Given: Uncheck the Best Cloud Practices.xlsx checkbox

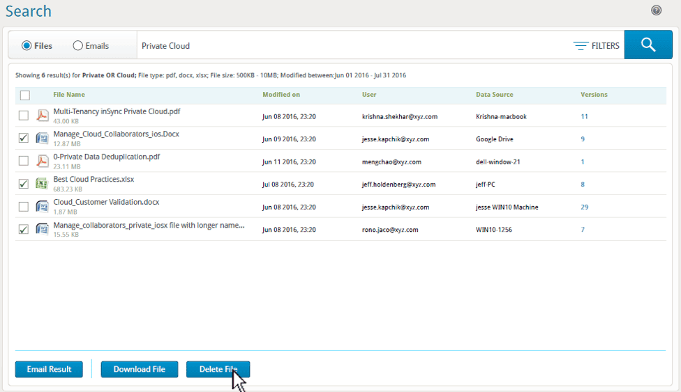Looking at the screenshot, I should [24, 184].
